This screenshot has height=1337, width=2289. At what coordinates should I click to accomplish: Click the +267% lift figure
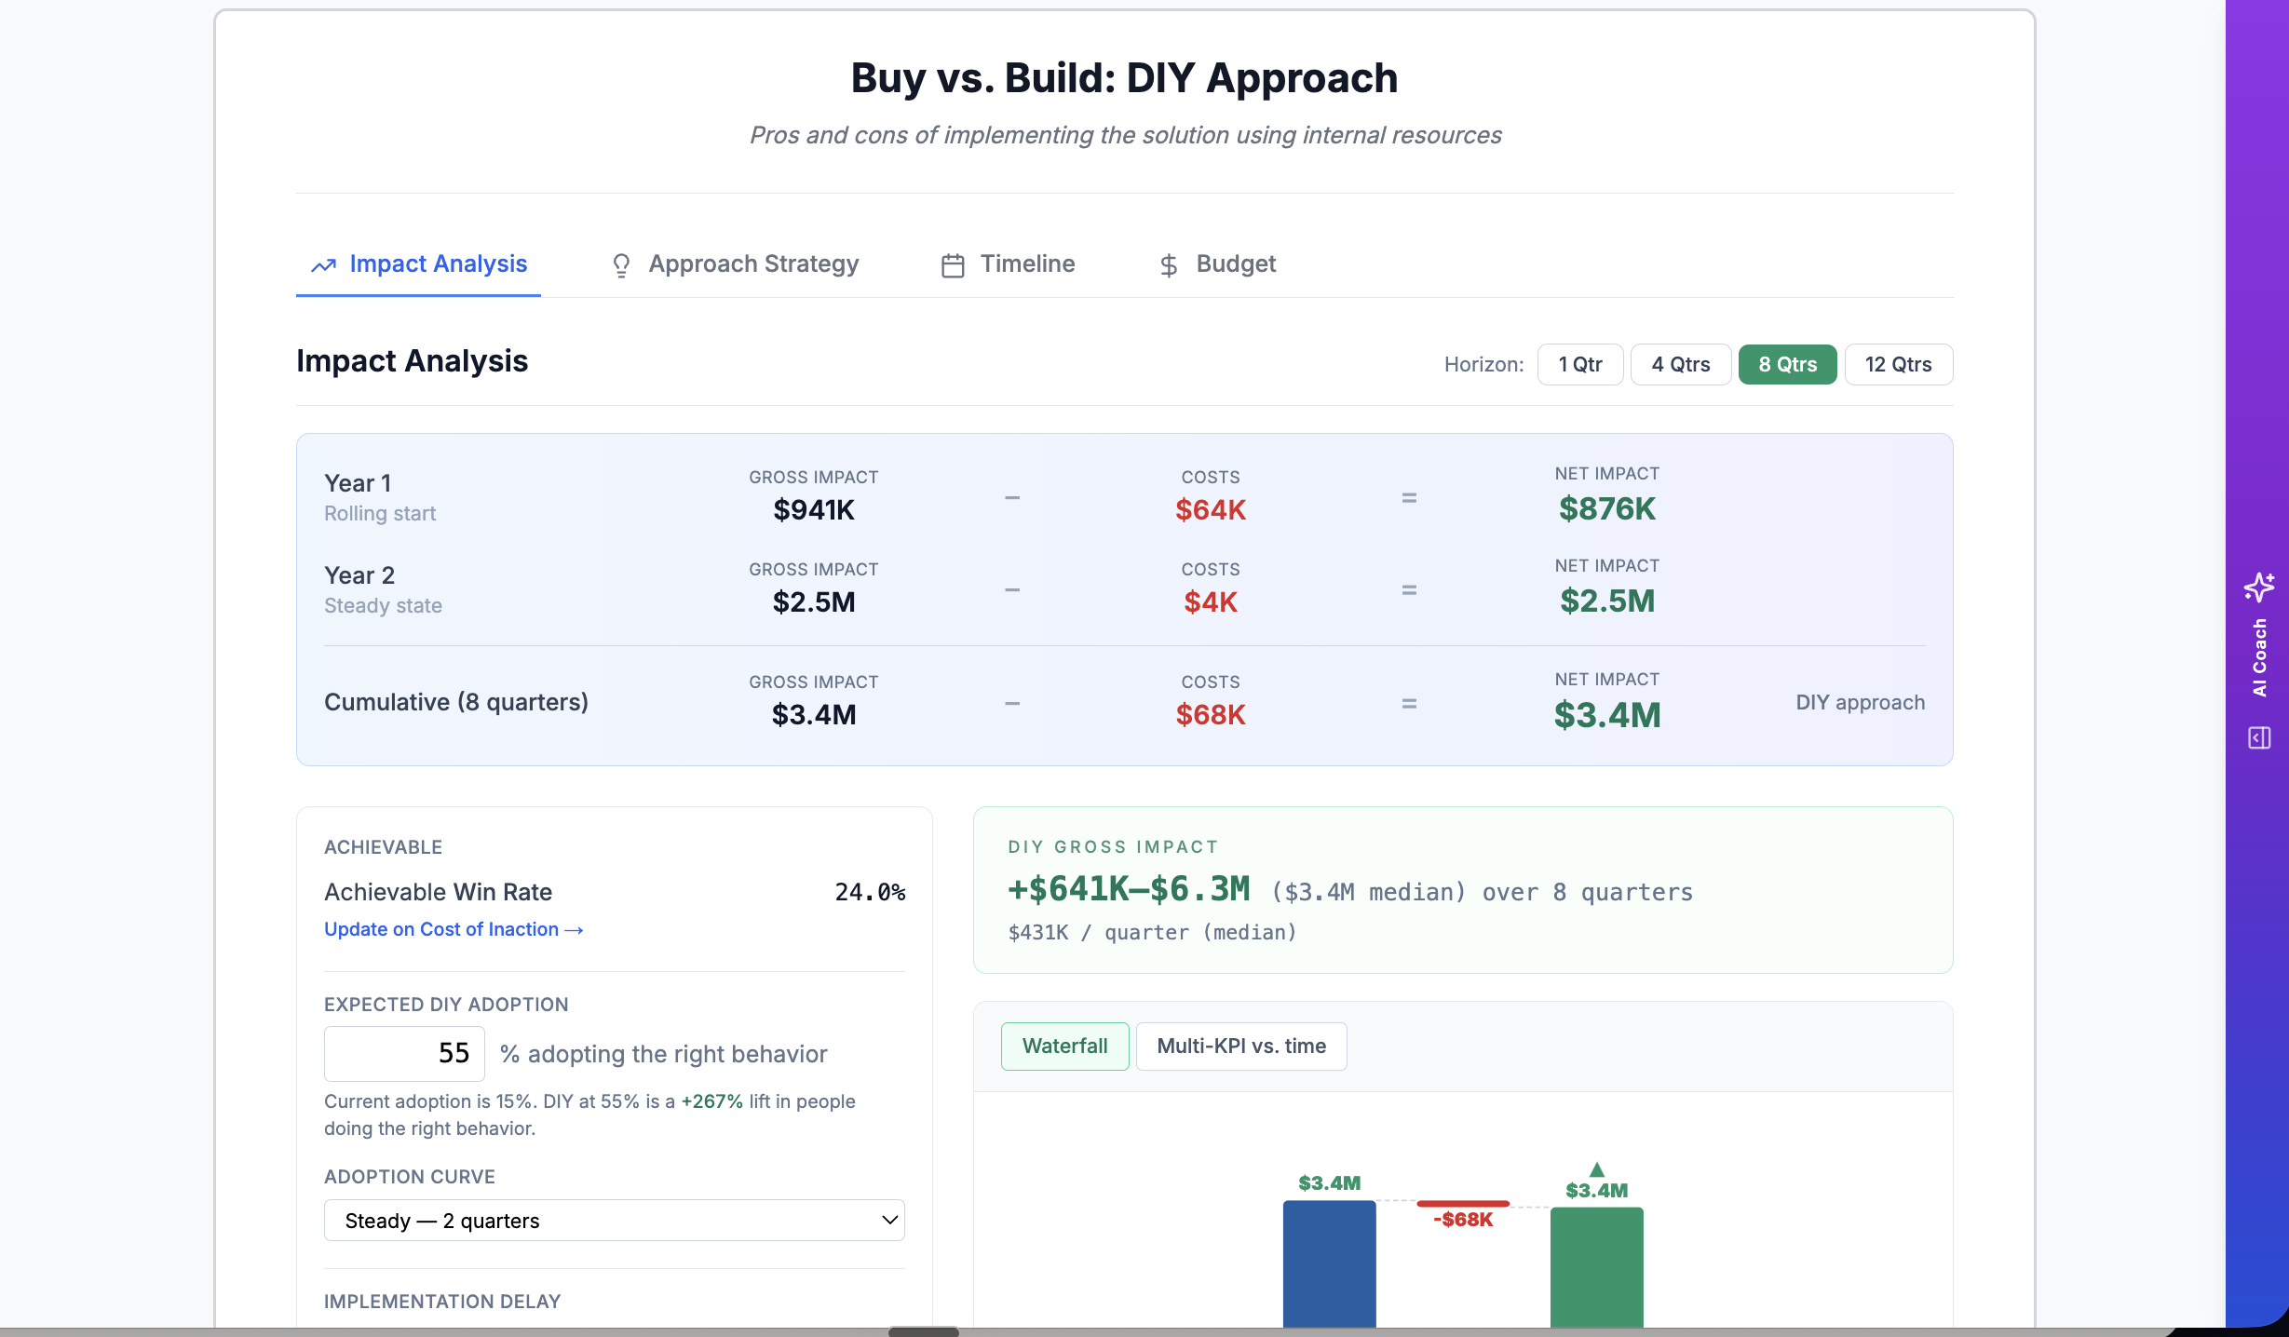[x=711, y=1101]
